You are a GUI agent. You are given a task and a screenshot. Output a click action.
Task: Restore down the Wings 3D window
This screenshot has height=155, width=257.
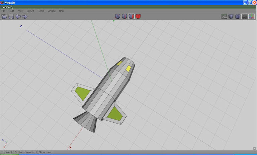[250, 2]
